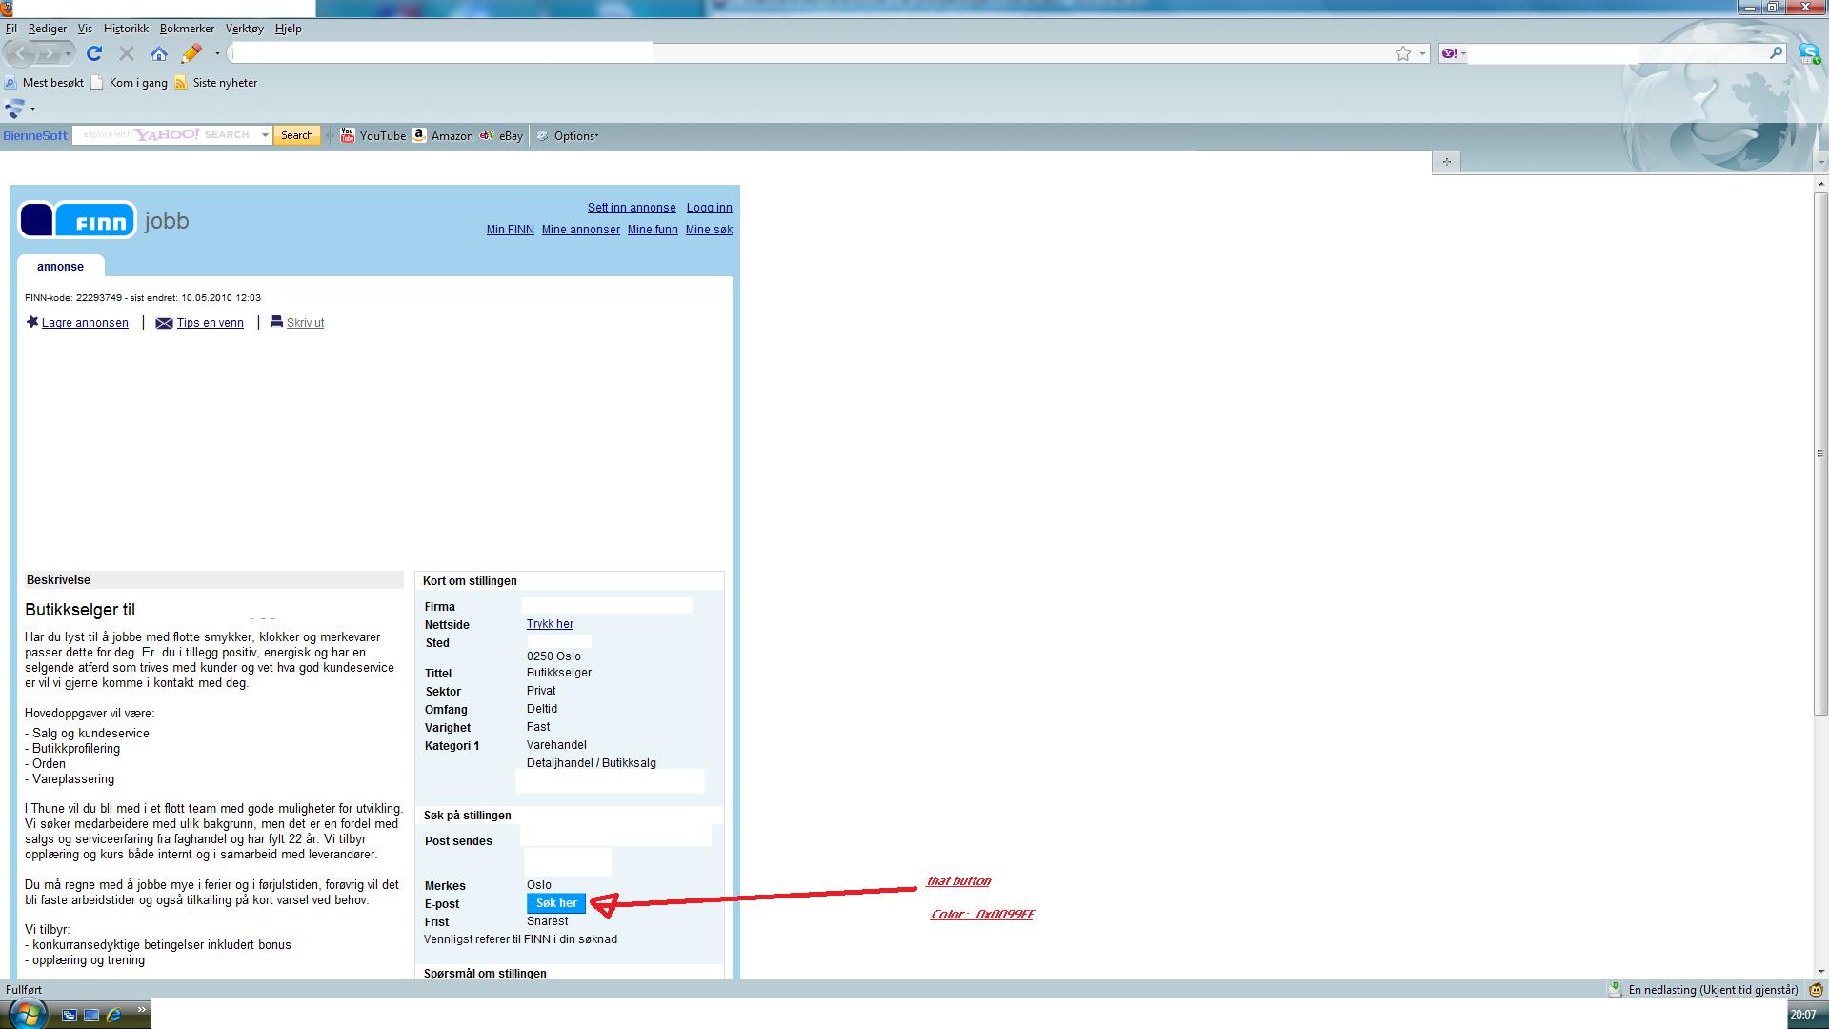Viewport: 1829px width, 1029px height.
Task: Open the Mine søk link
Action: point(710,230)
